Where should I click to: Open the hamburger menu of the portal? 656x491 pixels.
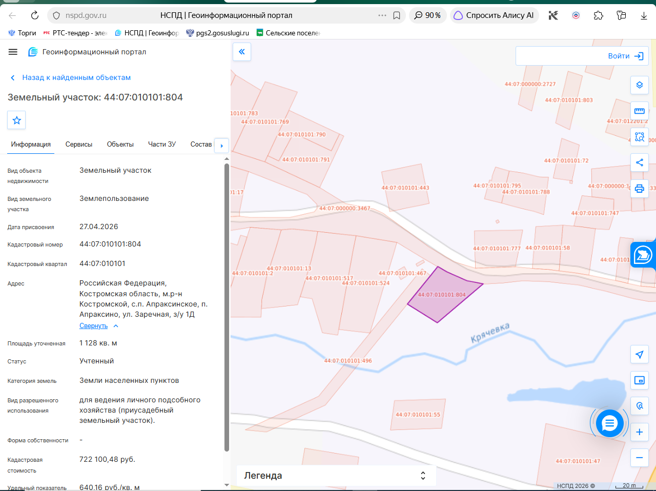pyautogui.click(x=13, y=52)
